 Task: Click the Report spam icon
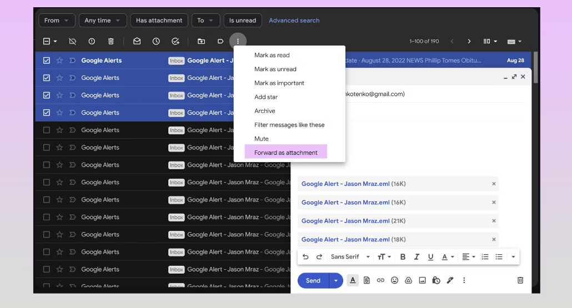[x=92, y=41]
